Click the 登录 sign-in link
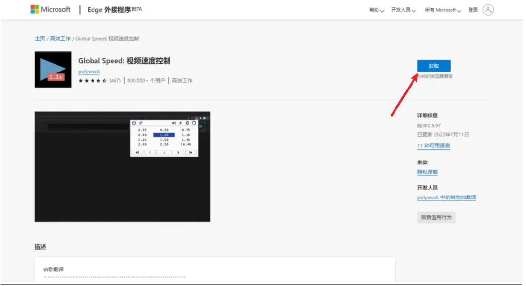This screenshot has width=526, height=286. [x=473, y=10]
